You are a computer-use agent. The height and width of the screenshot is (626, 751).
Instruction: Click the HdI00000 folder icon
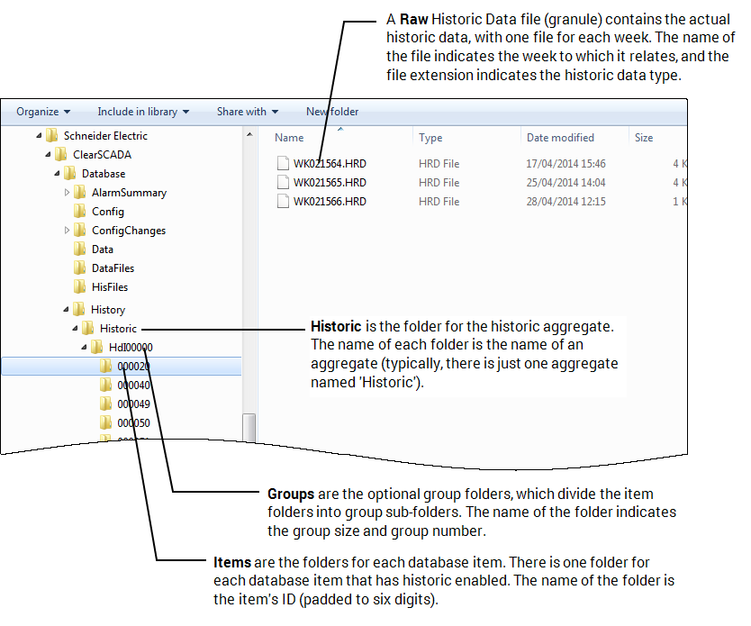coord(95,347)
